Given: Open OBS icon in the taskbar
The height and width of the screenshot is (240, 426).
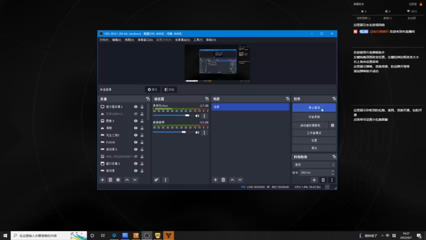Looking at the screenshot, I should [x=147, y=235].
